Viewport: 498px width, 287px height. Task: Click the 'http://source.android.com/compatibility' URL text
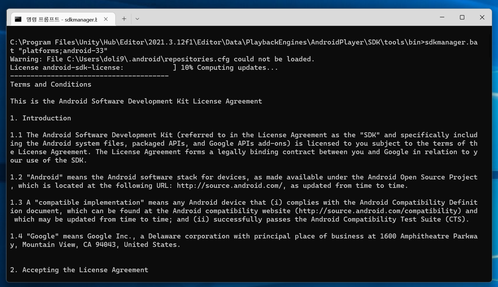[378, 211]
